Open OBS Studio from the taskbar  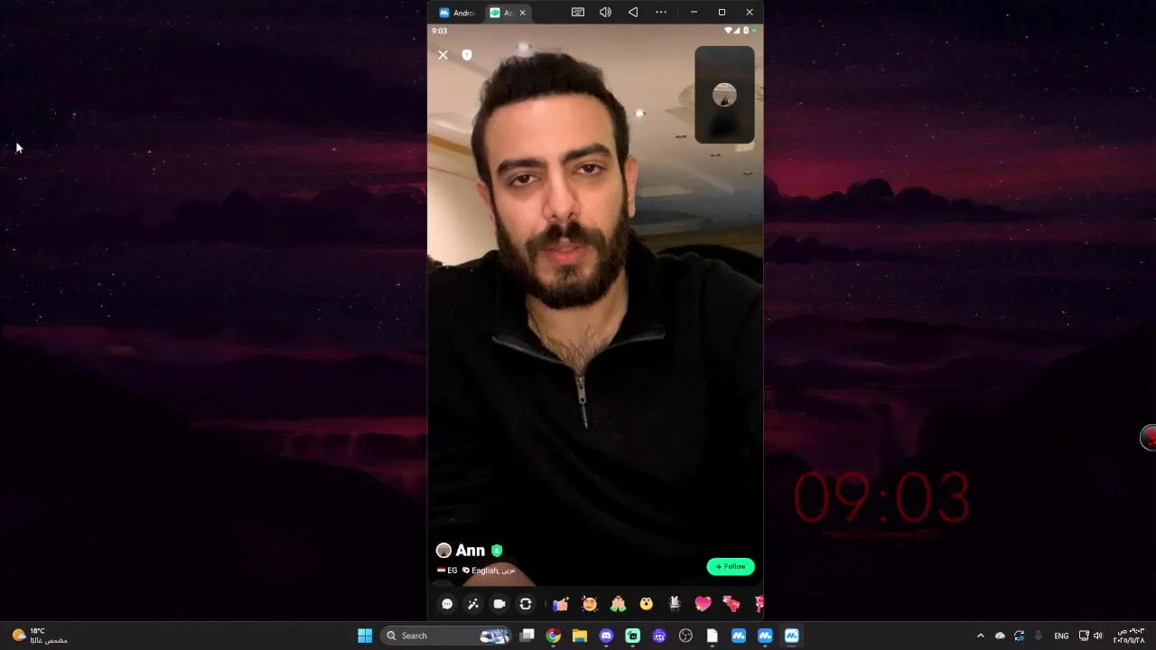coord(685,636)
